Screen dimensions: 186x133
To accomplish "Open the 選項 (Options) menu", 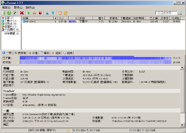I will 18,8.
